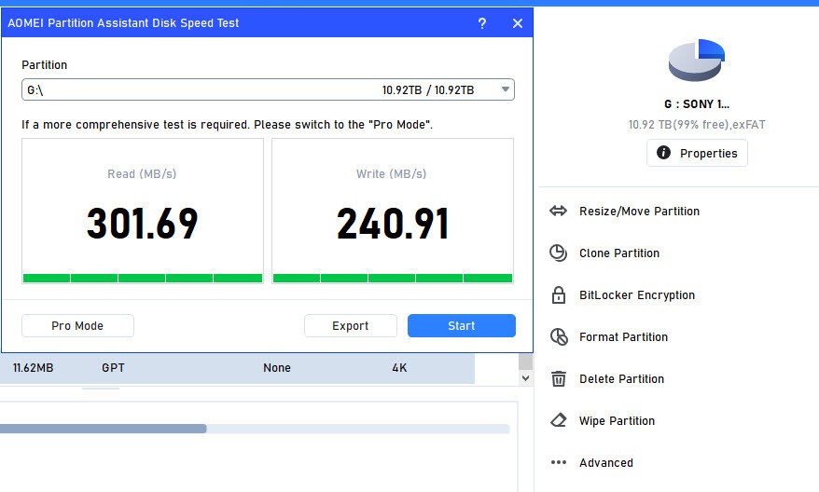Choose the Wipe Partition option
Viewport: 819px width, 492px height.
tap(617, 421)
